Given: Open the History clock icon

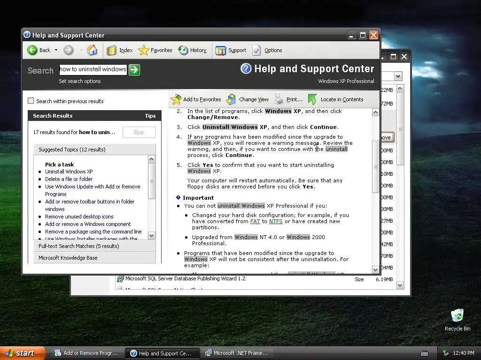Looking at the screenshot, I should (x=183, y=50).
